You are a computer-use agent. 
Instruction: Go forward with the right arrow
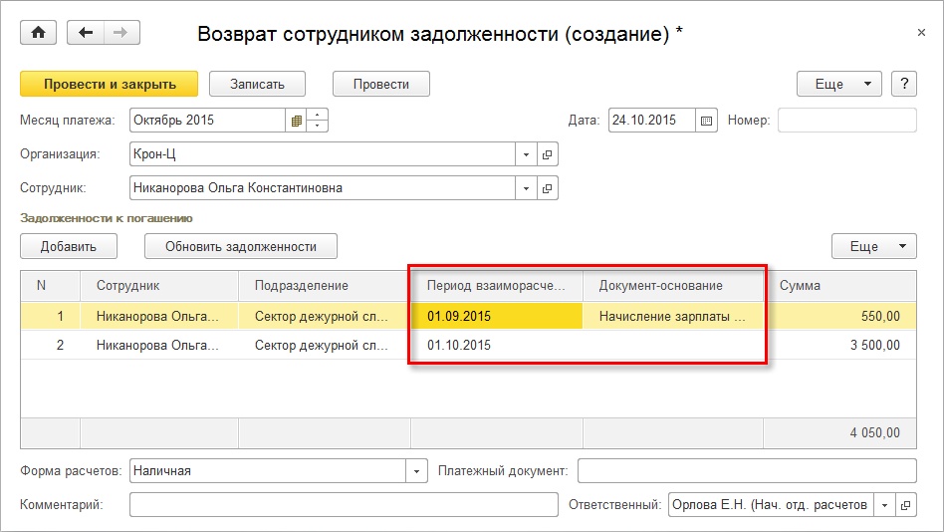click(x=120, y=33)
